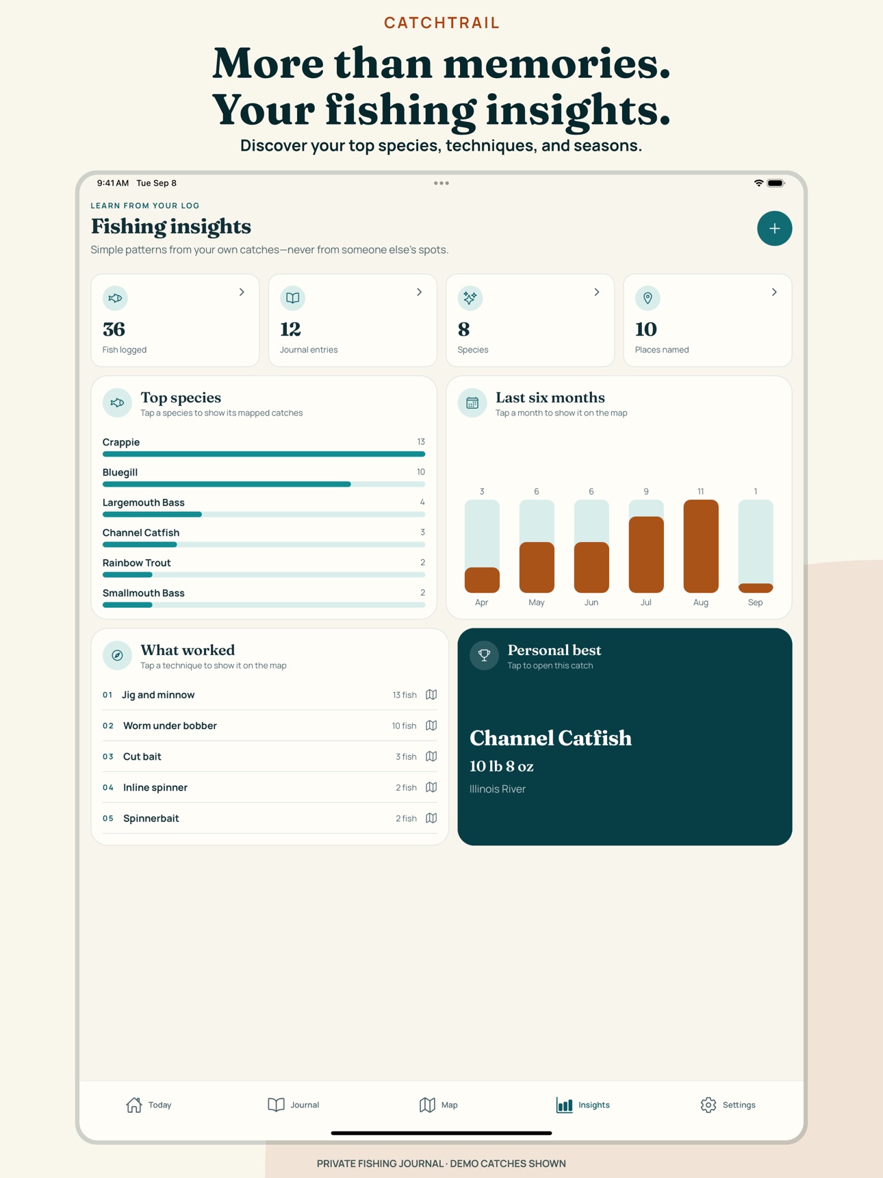Click the trophy icon on Personal best
Image resolution: width=883 pixels, height=1178 pixels.
(x=484, y=655)
